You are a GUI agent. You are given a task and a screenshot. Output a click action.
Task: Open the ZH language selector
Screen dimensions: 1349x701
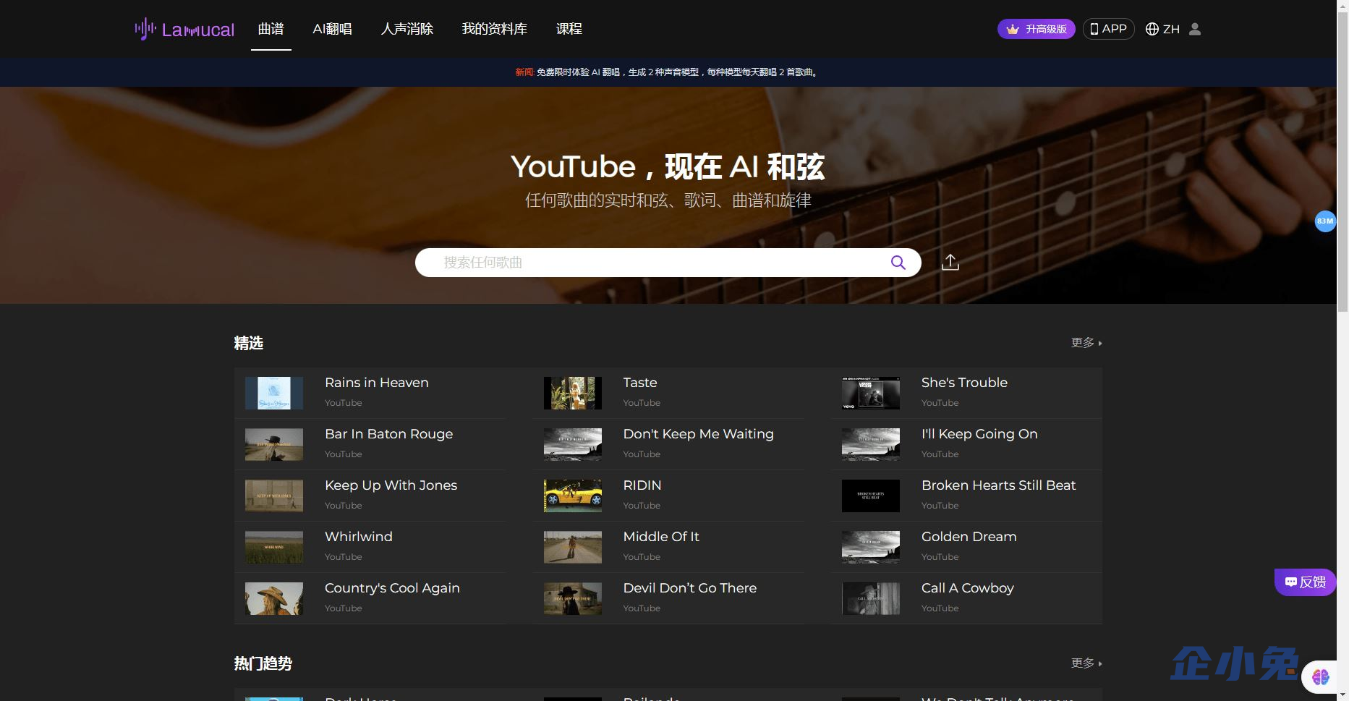[1162, 29]
